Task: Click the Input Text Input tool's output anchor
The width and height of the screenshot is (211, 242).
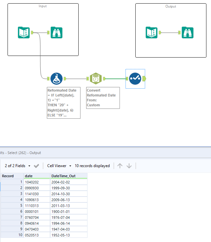Action: click(x=32, y=32)
